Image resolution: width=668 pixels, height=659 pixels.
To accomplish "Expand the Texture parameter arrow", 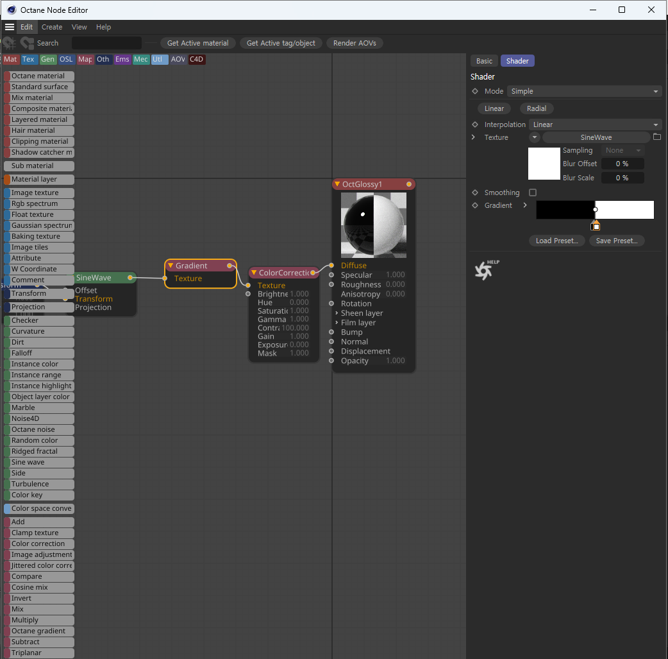I will pos(473,137).
